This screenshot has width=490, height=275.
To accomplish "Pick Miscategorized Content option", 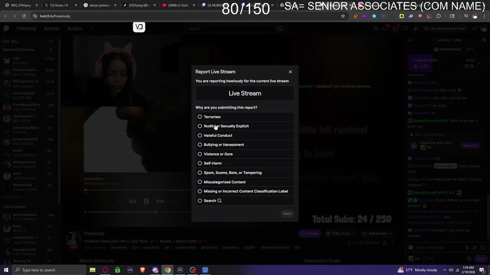I will 245,182.
